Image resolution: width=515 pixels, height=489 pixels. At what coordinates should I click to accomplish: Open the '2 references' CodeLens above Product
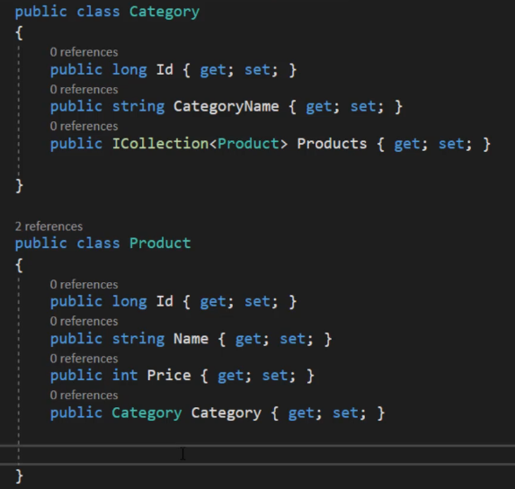click(x=49, y=227)
